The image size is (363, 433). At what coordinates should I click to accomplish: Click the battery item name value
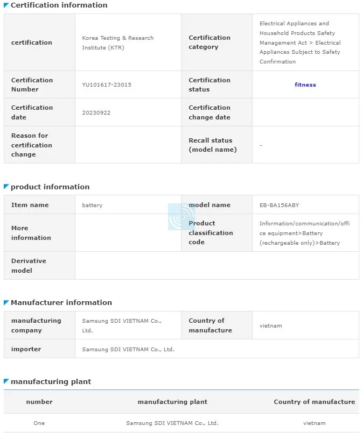(x=92, y=205)
